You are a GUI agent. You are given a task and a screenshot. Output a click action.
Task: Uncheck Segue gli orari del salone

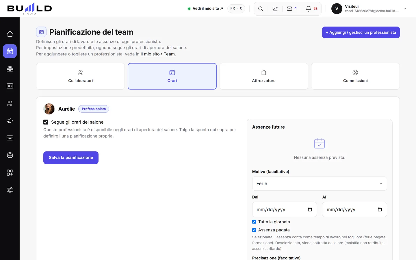tap(46, 122)
